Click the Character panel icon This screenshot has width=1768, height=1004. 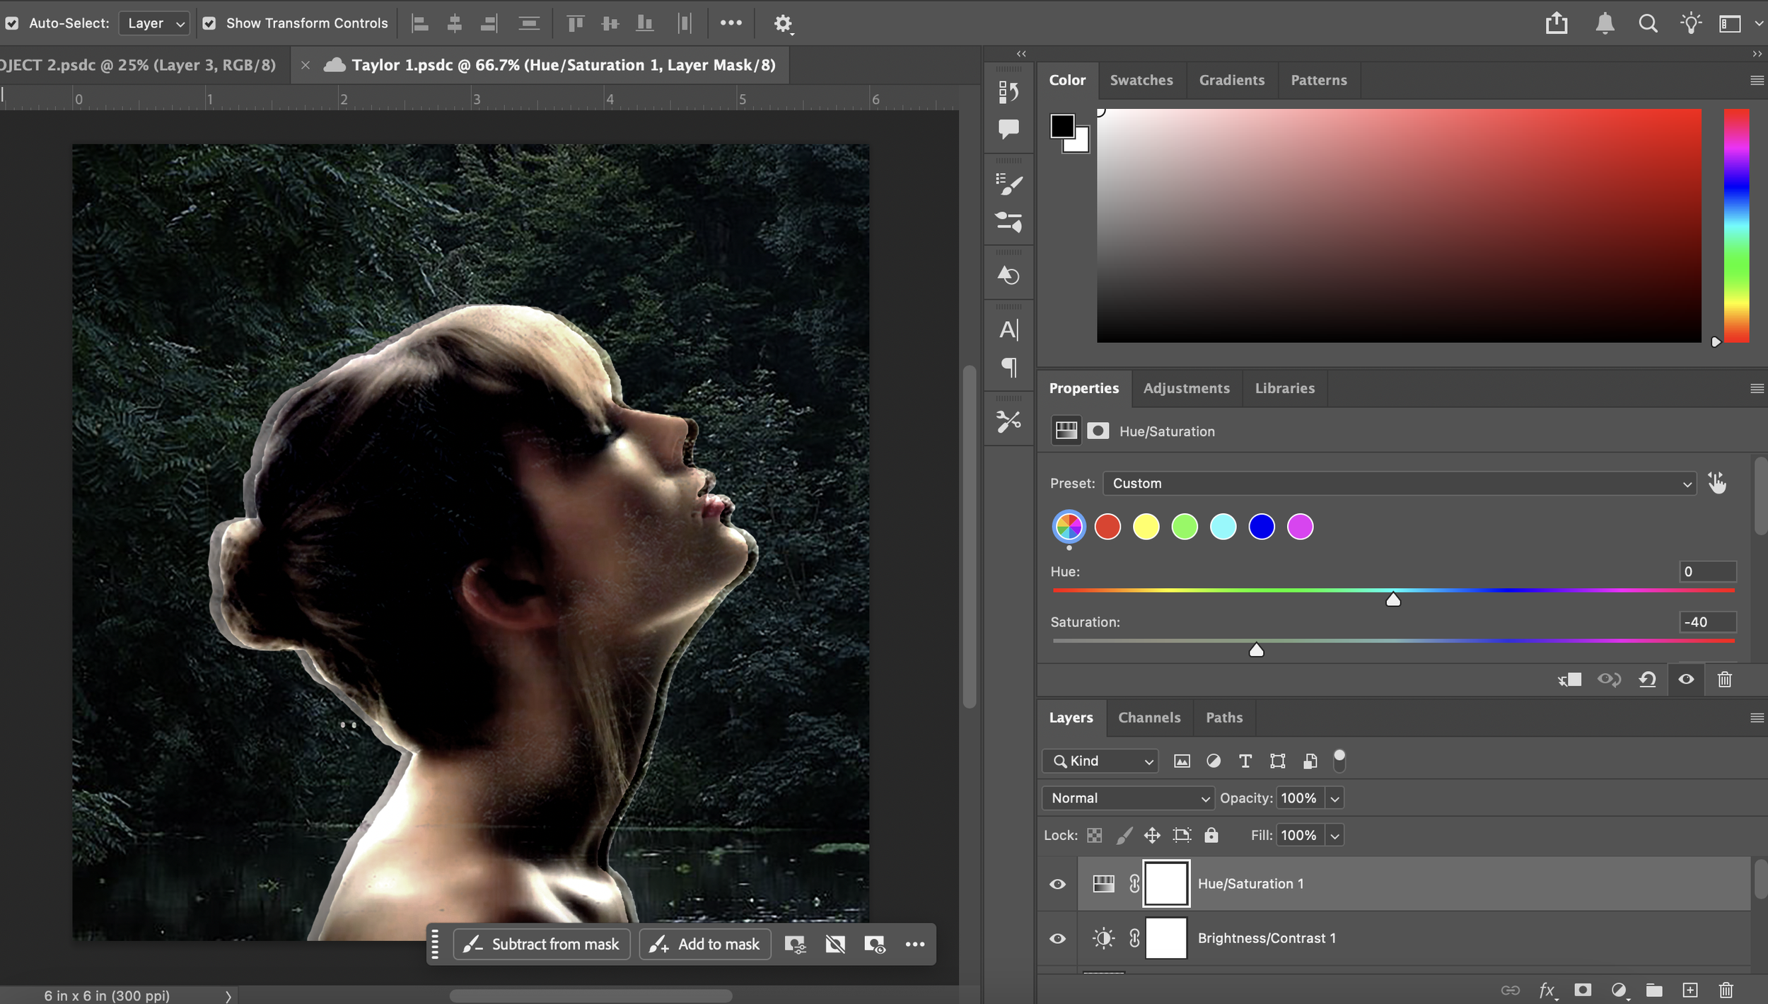[x=1008, y=329]
